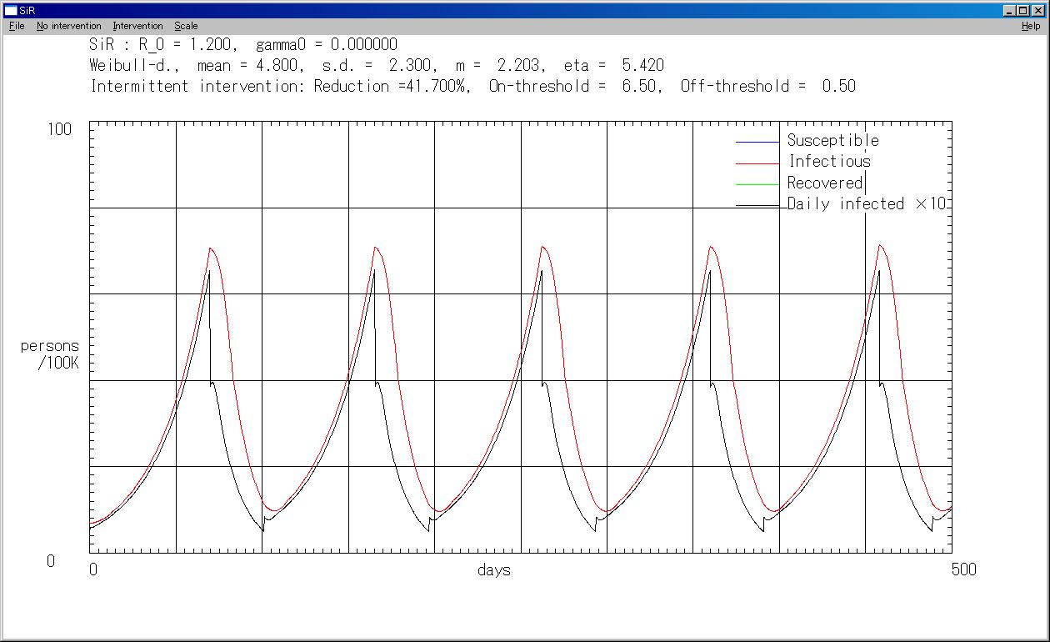Image resolution: width=1050 pixels, height=642 pixels.
Task: Click the SiR application icon in title bar
Action: (11, 11)
